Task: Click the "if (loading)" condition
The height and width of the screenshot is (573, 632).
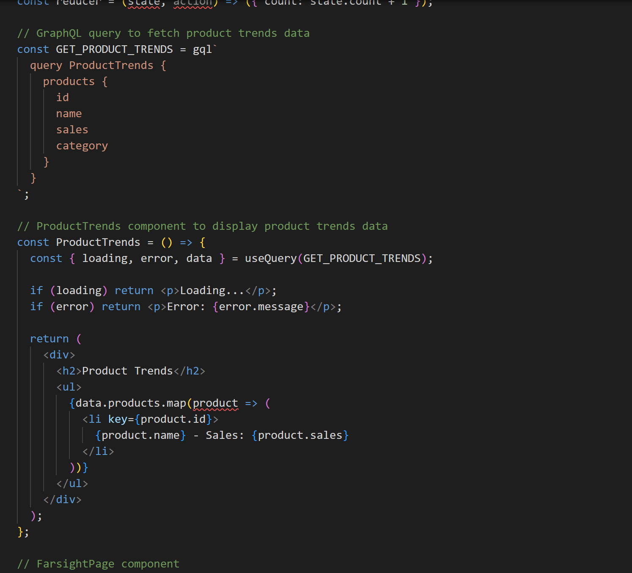Action: tap(69, 291)
